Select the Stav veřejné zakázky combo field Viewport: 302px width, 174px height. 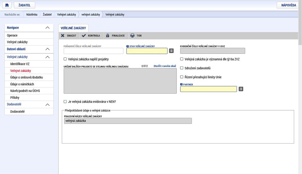point(147,51)
